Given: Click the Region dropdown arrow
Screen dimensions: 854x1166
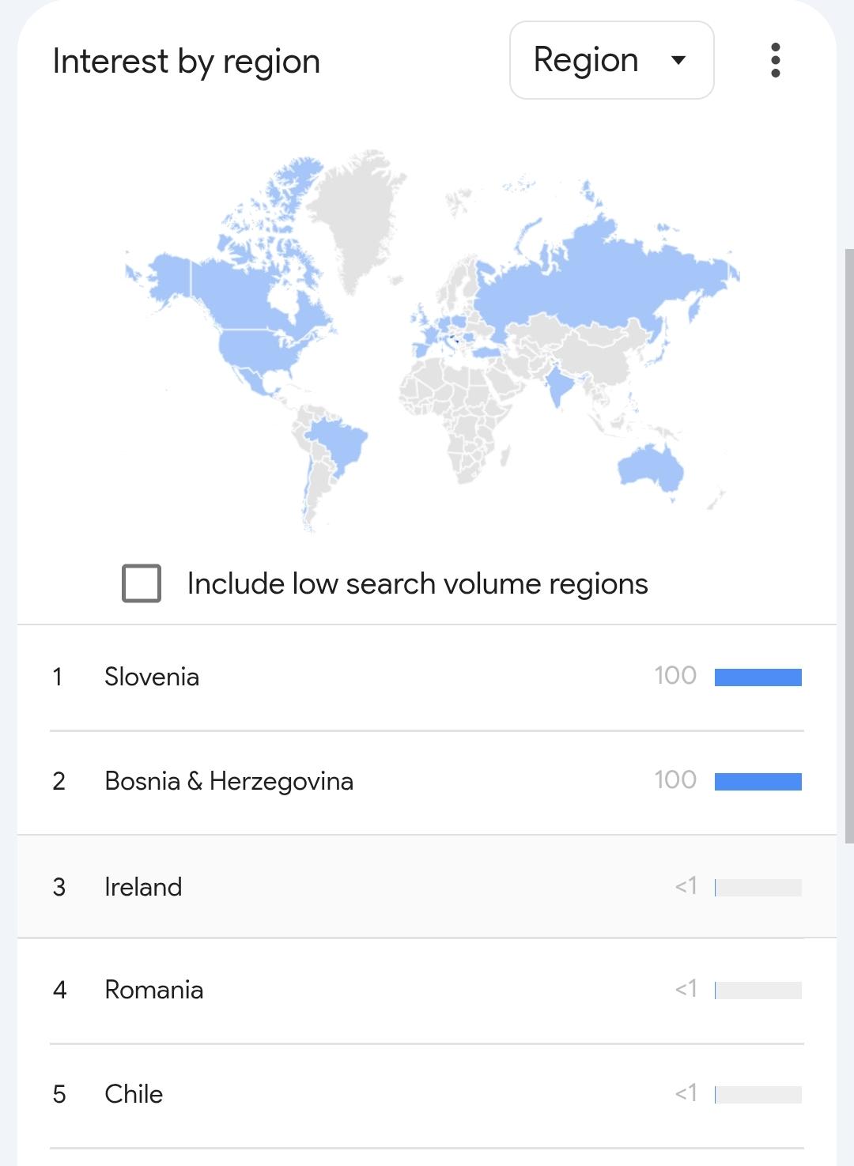Looking at the screenshot, I should pyautogui.click(x=678, y=60).
